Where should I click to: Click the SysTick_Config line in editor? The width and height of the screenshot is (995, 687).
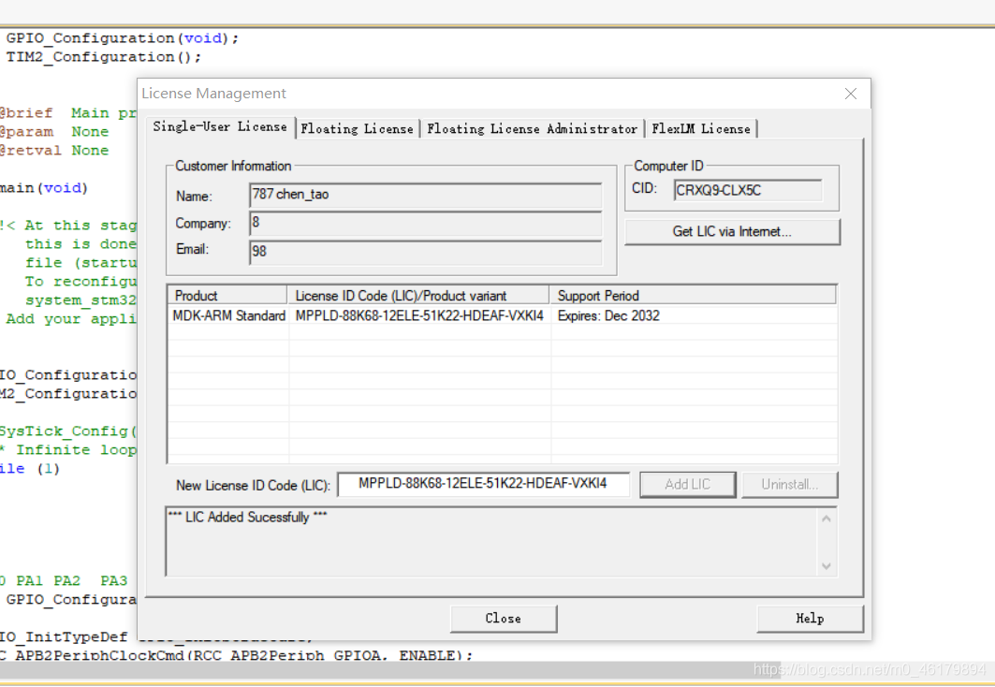[68, 431]
